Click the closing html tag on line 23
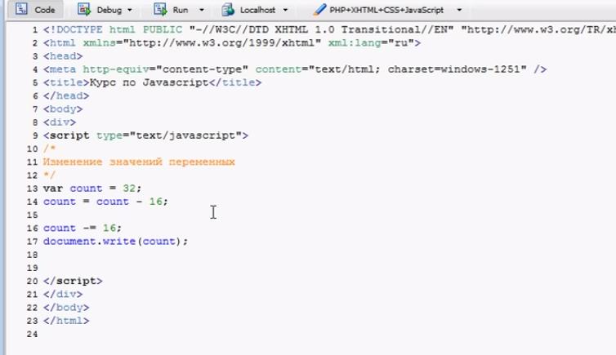Image resolution: width=616 pixels, height=355 pixels. [x=66, y=321]
